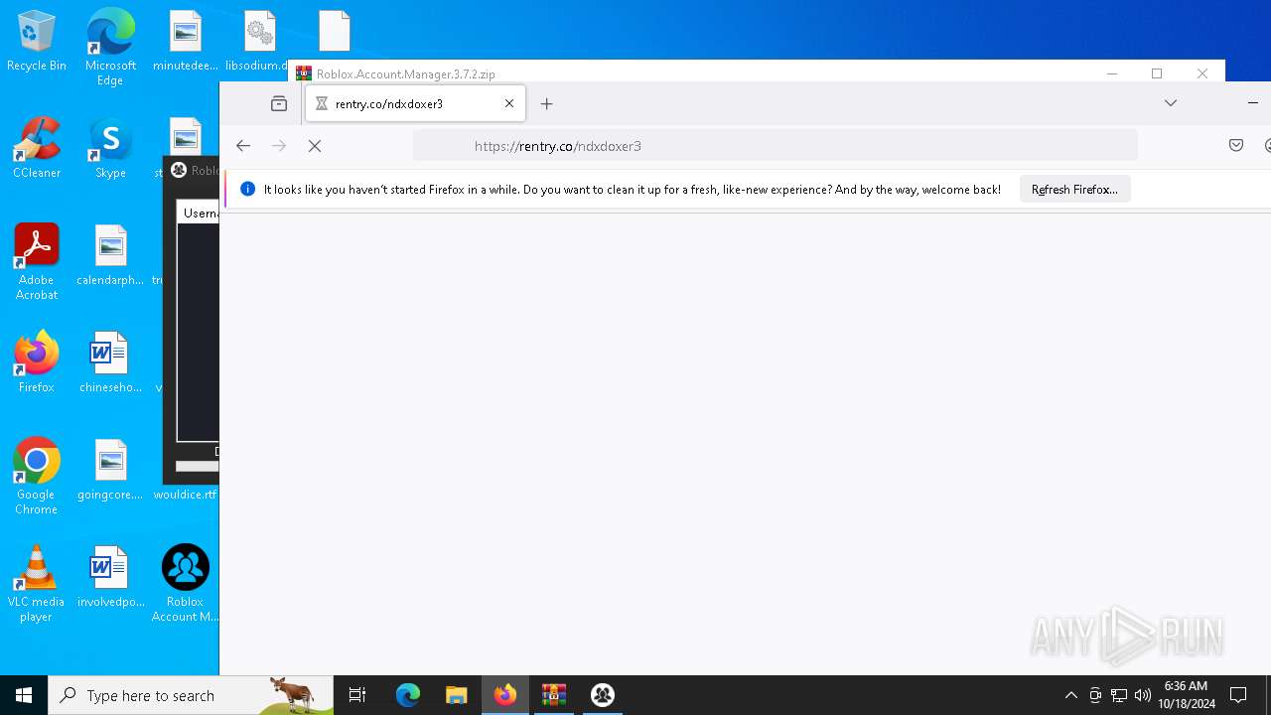Click the Type here to search box
This screenshot has width=1271, height=715.
point(191,695)
